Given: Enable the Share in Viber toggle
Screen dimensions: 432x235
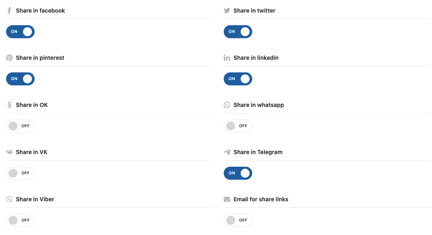Looking at the screenshot, I should (20, 220).
